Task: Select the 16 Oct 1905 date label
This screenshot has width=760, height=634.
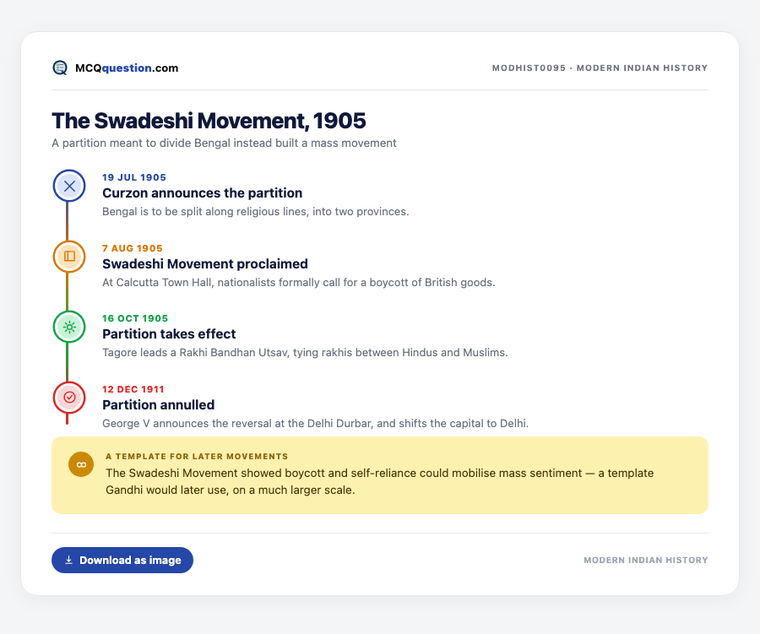Action: 135,318
